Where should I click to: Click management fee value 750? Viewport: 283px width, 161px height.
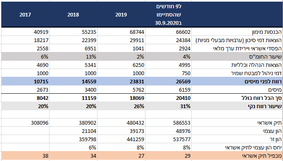[186, 73]
